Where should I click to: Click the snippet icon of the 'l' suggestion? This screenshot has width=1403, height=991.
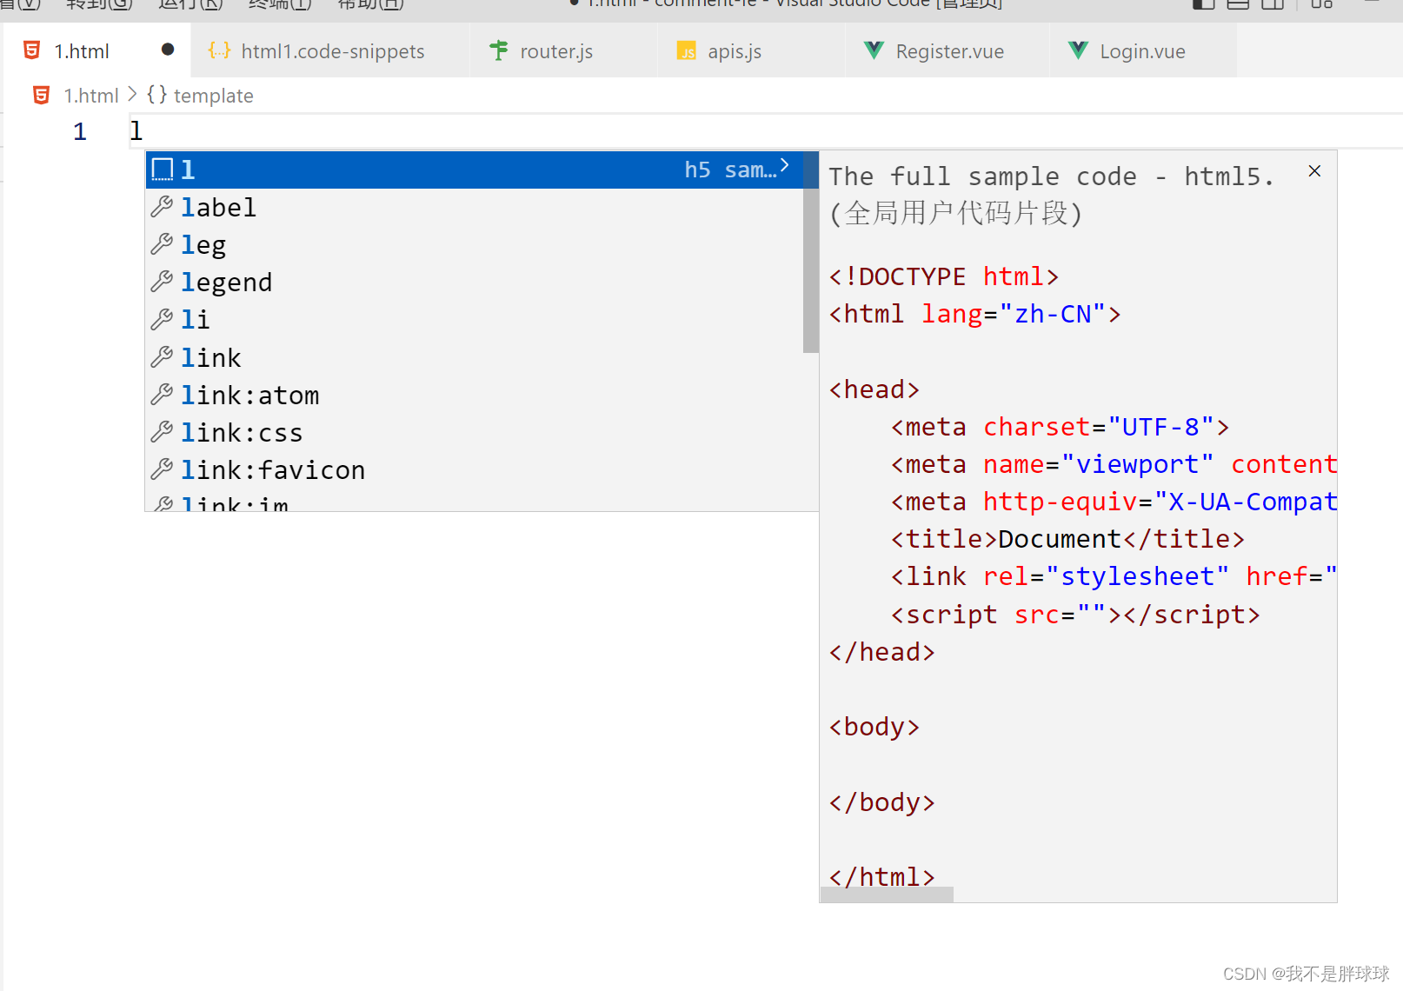click(163, 169)
